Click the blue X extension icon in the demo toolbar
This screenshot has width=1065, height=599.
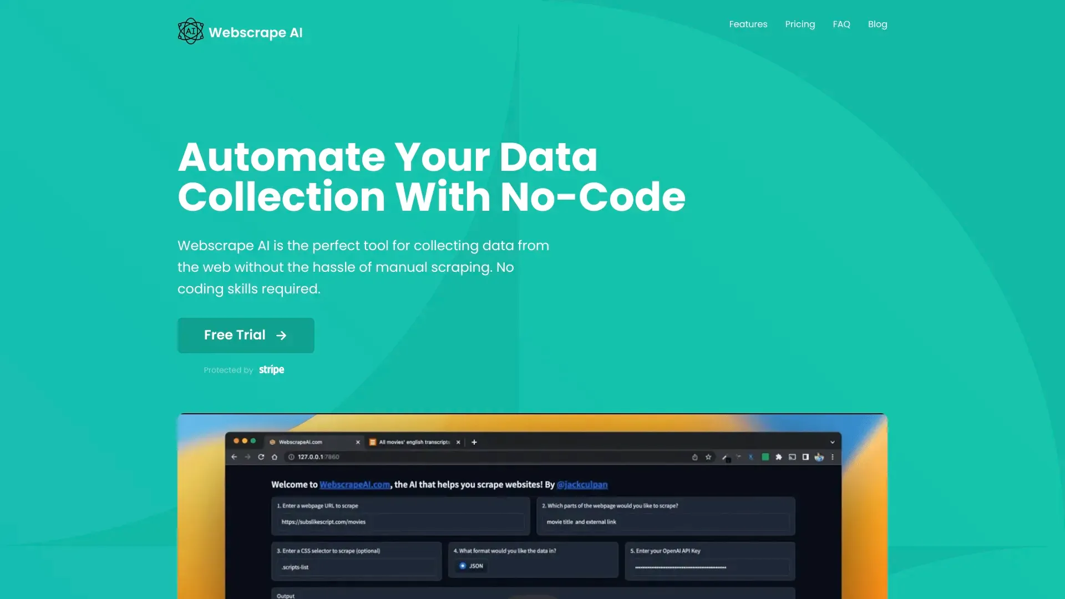[751, 457]
